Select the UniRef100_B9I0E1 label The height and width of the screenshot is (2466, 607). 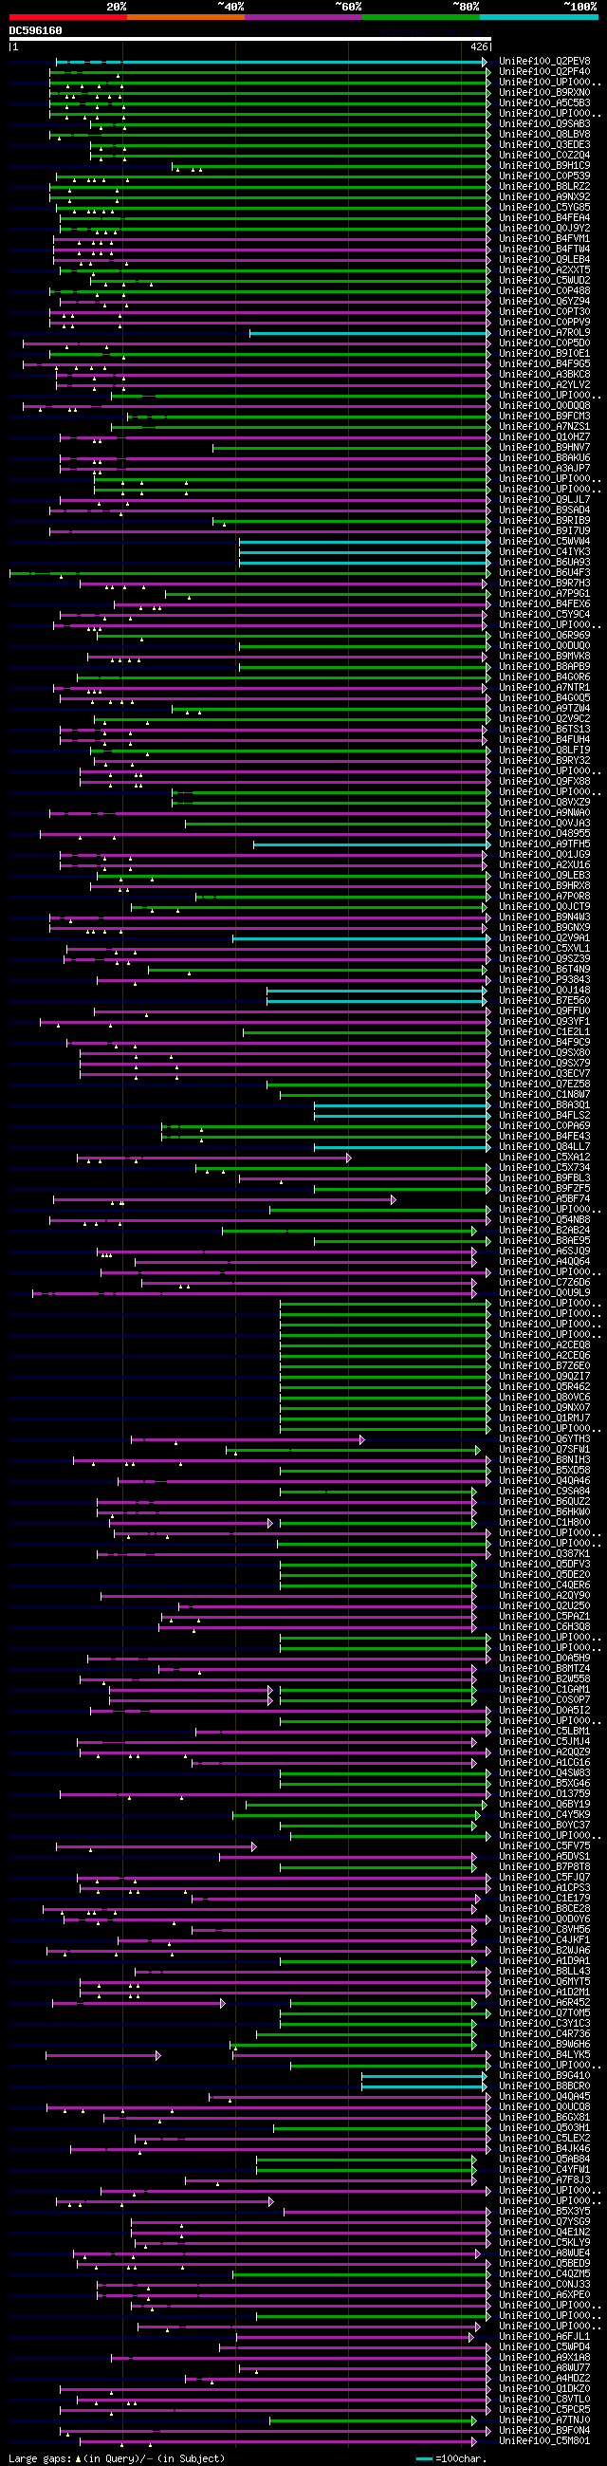pos(543,354)
